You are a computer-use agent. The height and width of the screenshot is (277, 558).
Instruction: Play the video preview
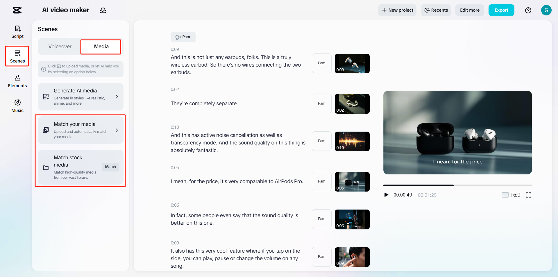386,195
